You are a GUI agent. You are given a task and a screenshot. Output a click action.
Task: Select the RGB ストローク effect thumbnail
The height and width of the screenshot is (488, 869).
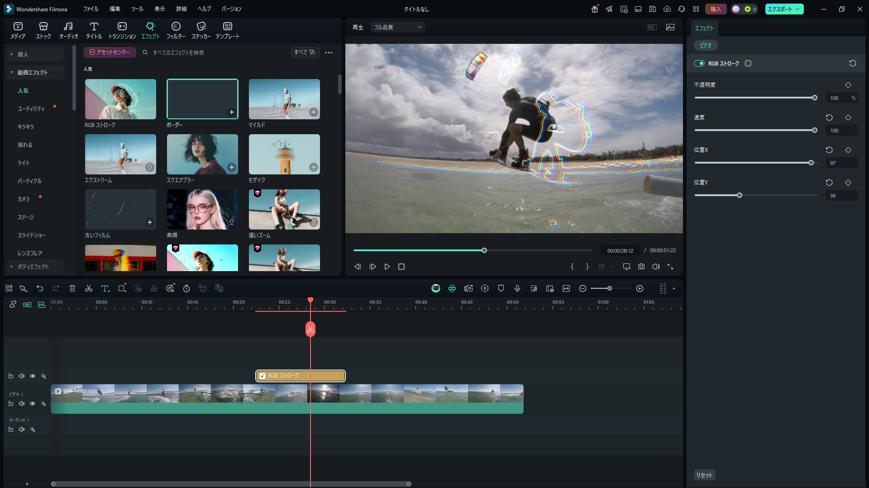pos(120,99)
